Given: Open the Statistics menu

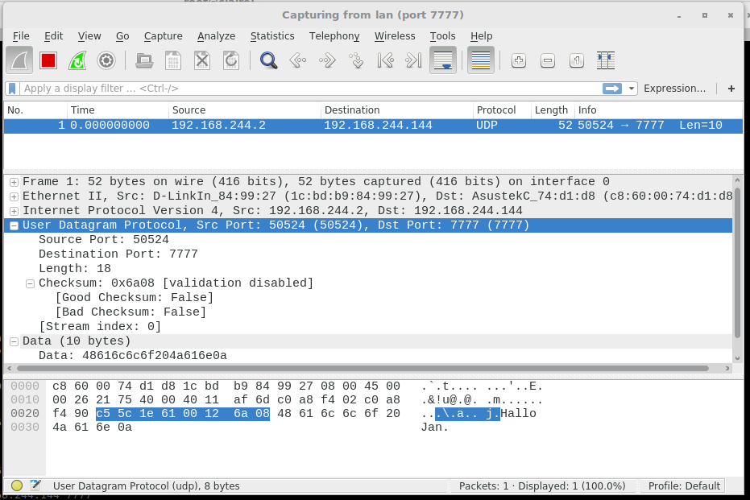Looking at the screenshot, I should [271, 36].
